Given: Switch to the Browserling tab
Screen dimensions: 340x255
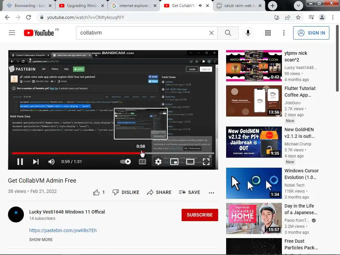Looking at the screenshot, I should tap(29, 6).
